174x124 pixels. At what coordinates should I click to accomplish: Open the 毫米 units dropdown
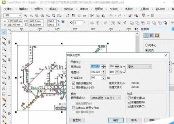click(150, 67)
